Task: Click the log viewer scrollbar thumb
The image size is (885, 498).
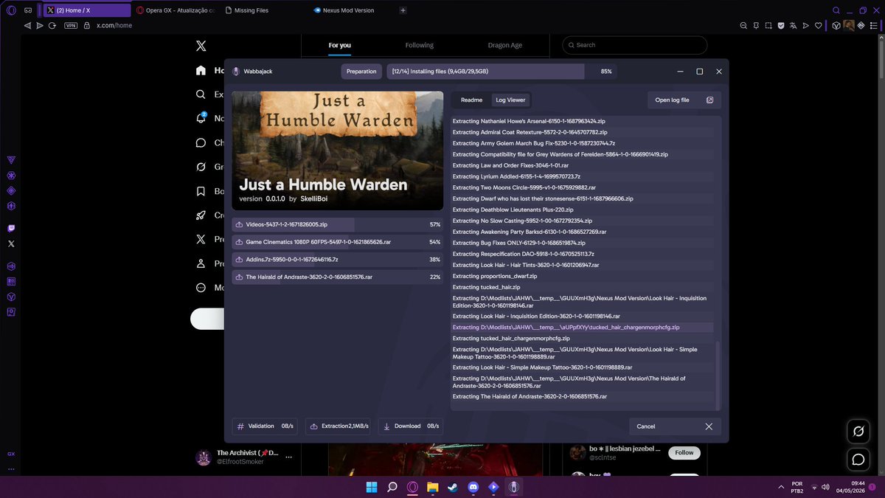Action: point(718,375)
